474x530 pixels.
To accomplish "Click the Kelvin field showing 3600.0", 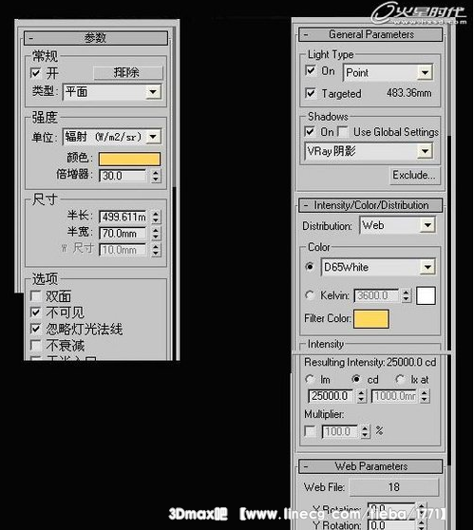I will (376, 295).
